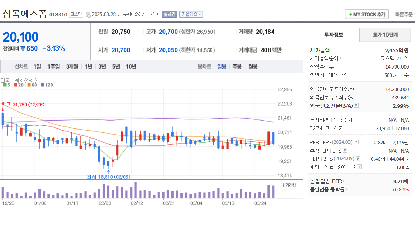Switch to the 호가10단계 tab
This screenshot has height=232, width=415.
(x=385, y=35)
